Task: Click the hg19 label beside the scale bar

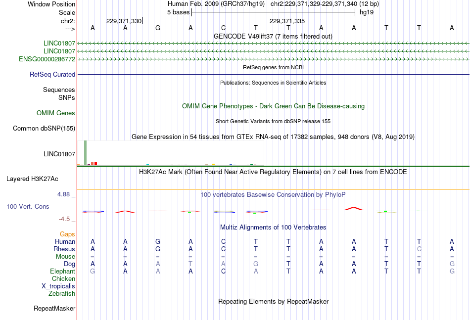Action: [x=367, y=12]
